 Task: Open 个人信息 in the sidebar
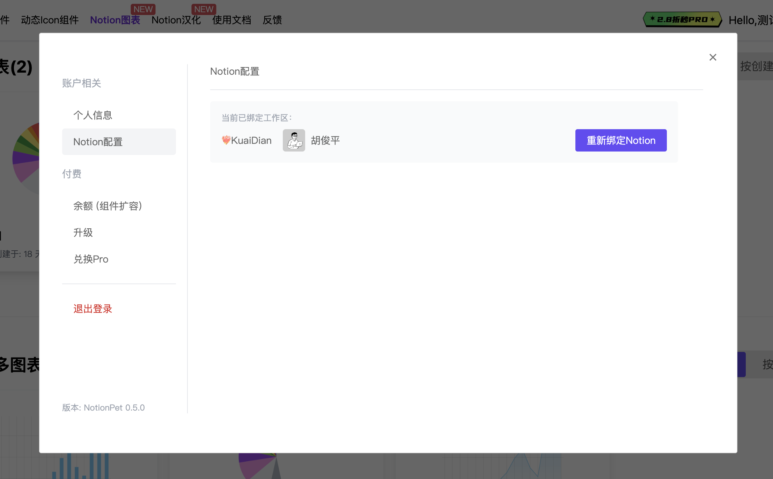(x=119, y=115)
